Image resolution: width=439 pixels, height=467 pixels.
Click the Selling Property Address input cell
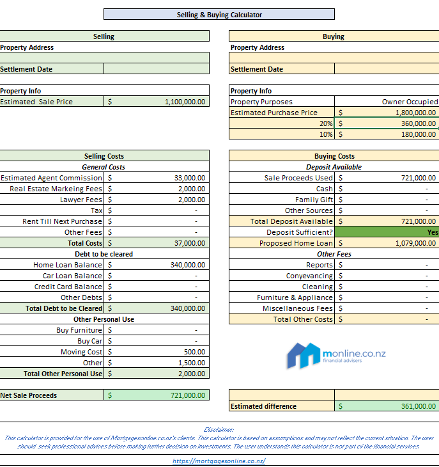(x=104, y=58)
